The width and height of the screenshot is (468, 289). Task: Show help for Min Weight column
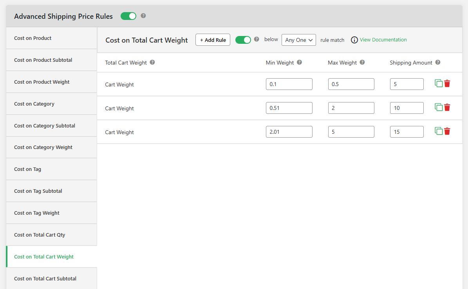coord(299,62)
